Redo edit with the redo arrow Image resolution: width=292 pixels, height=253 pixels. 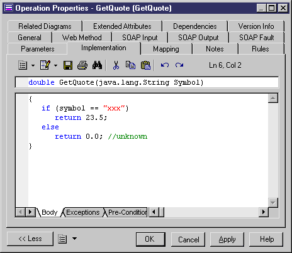tap(179, 65)
